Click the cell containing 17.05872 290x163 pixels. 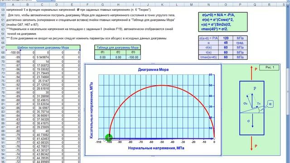click(42, 65)
